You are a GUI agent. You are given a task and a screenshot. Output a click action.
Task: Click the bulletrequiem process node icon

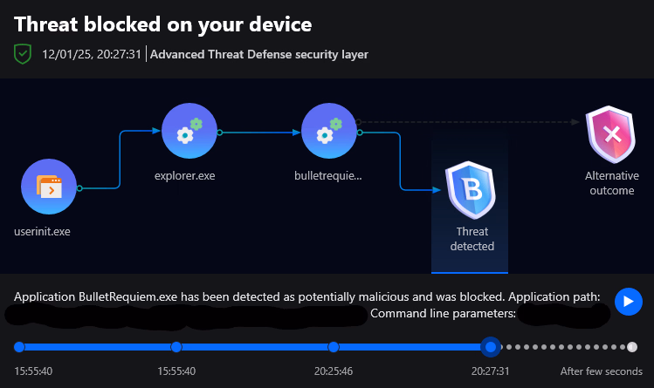tap(328, 132)
